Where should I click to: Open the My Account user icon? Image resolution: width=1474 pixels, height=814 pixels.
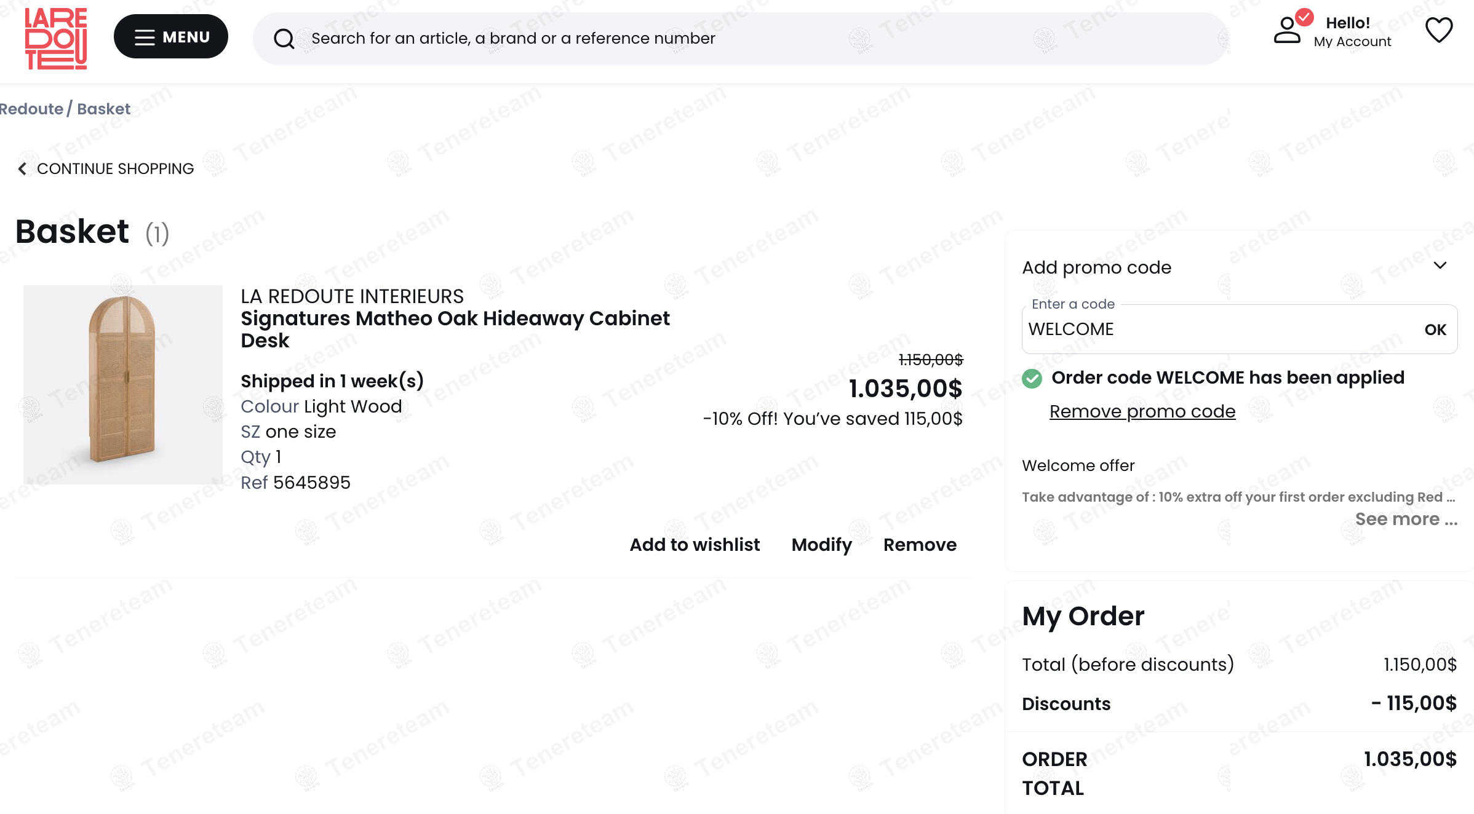pyautogui.click(x=1287, y=31)
